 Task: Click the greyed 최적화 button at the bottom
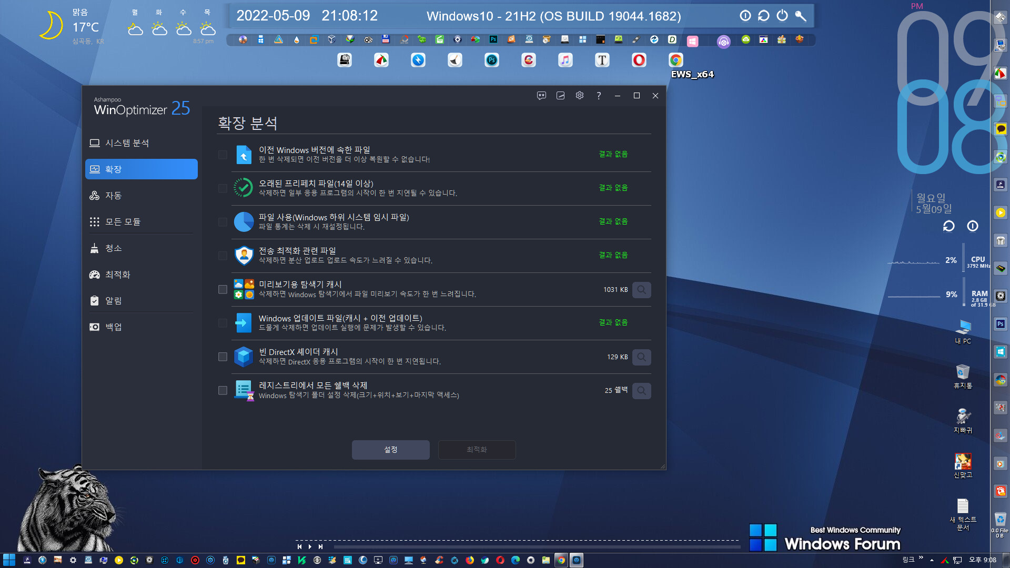point(477,450)
